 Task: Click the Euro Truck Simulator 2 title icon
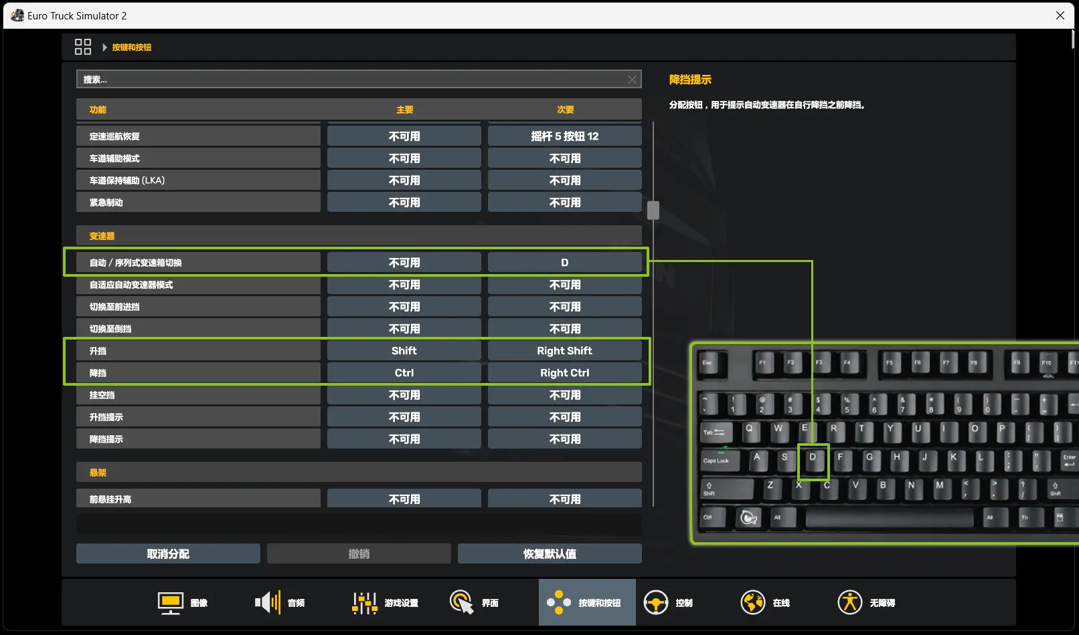(17, 15)
